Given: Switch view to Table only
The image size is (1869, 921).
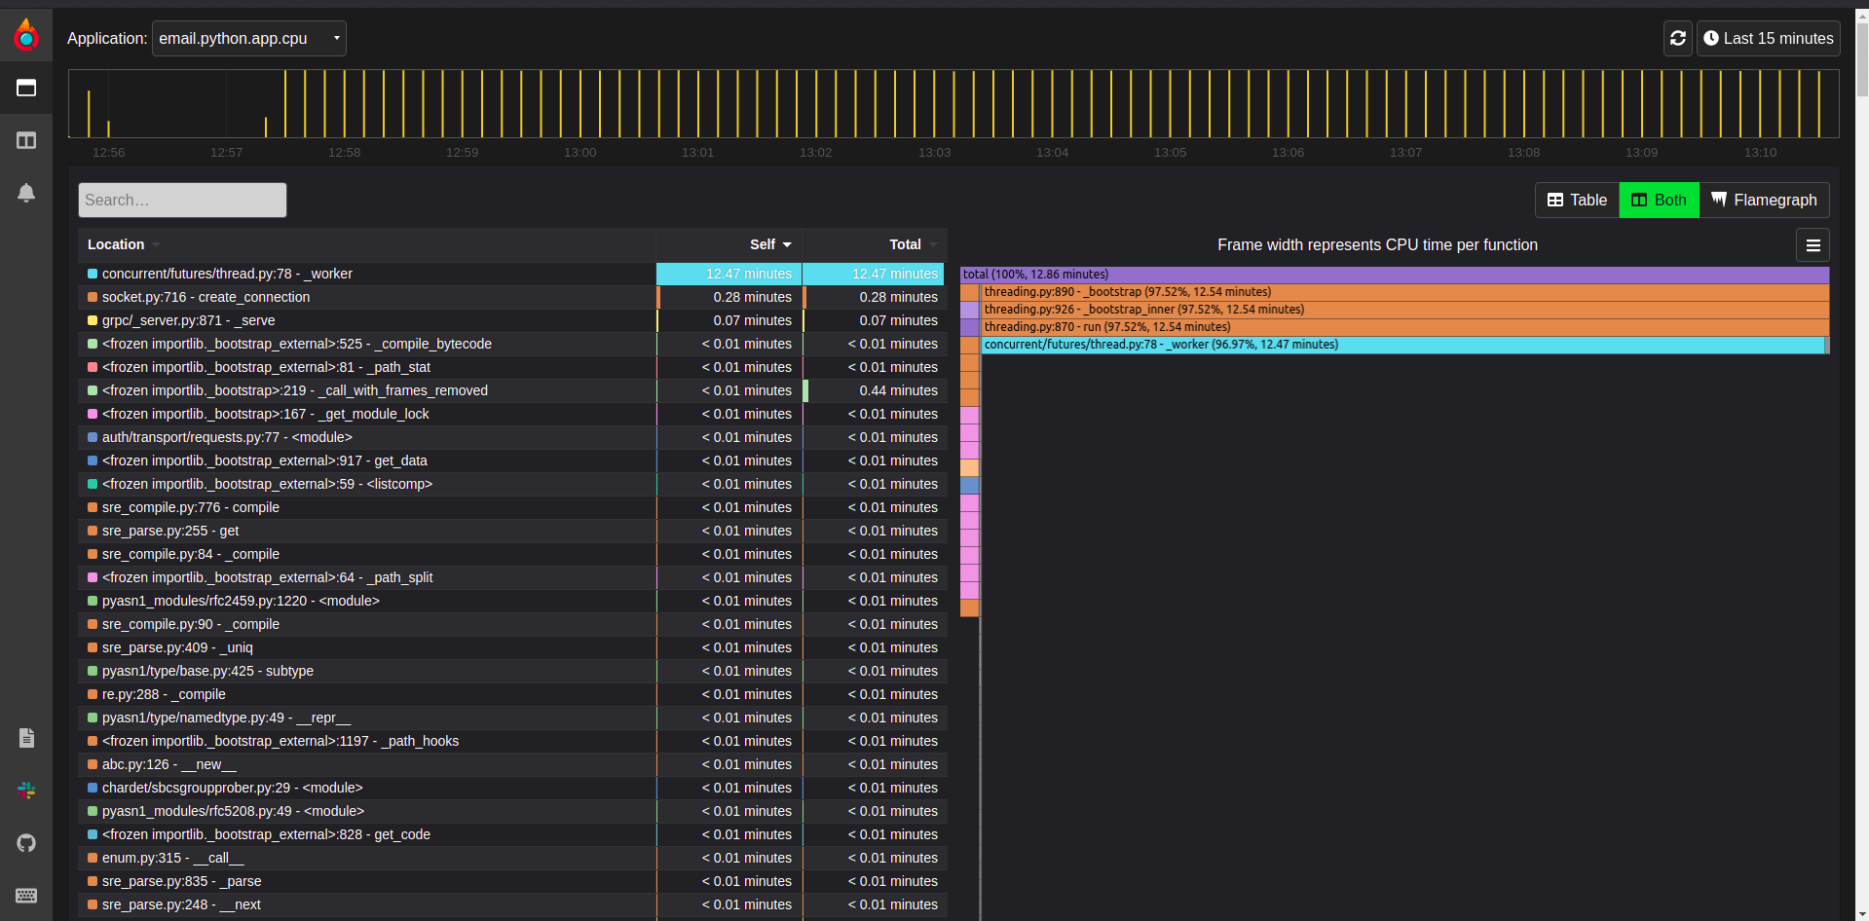Looking at the screenshot, I should 1577,201.
